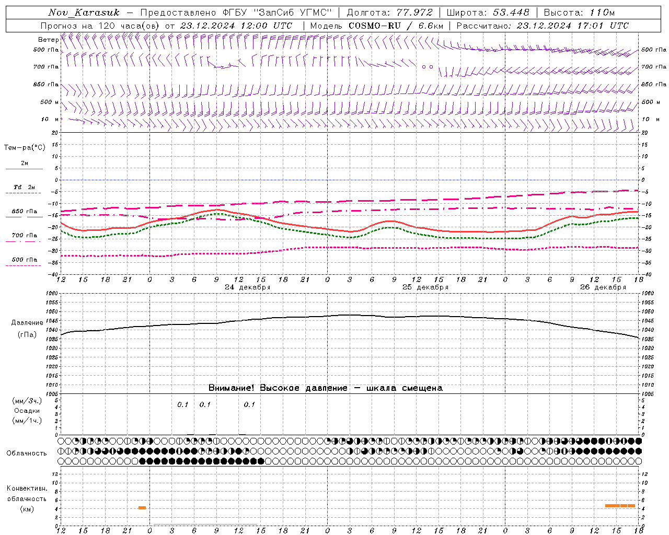Click the short orange convective bar before 24 December midnight
Screen dimensions: 669x535
[142, 508]
